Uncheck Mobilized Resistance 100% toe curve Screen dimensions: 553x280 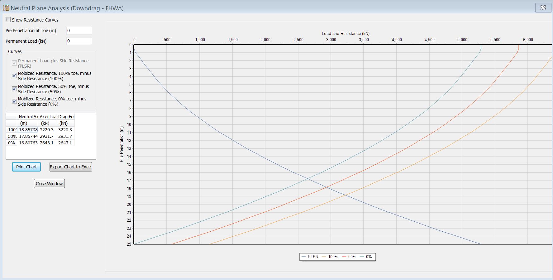[14, 75]
